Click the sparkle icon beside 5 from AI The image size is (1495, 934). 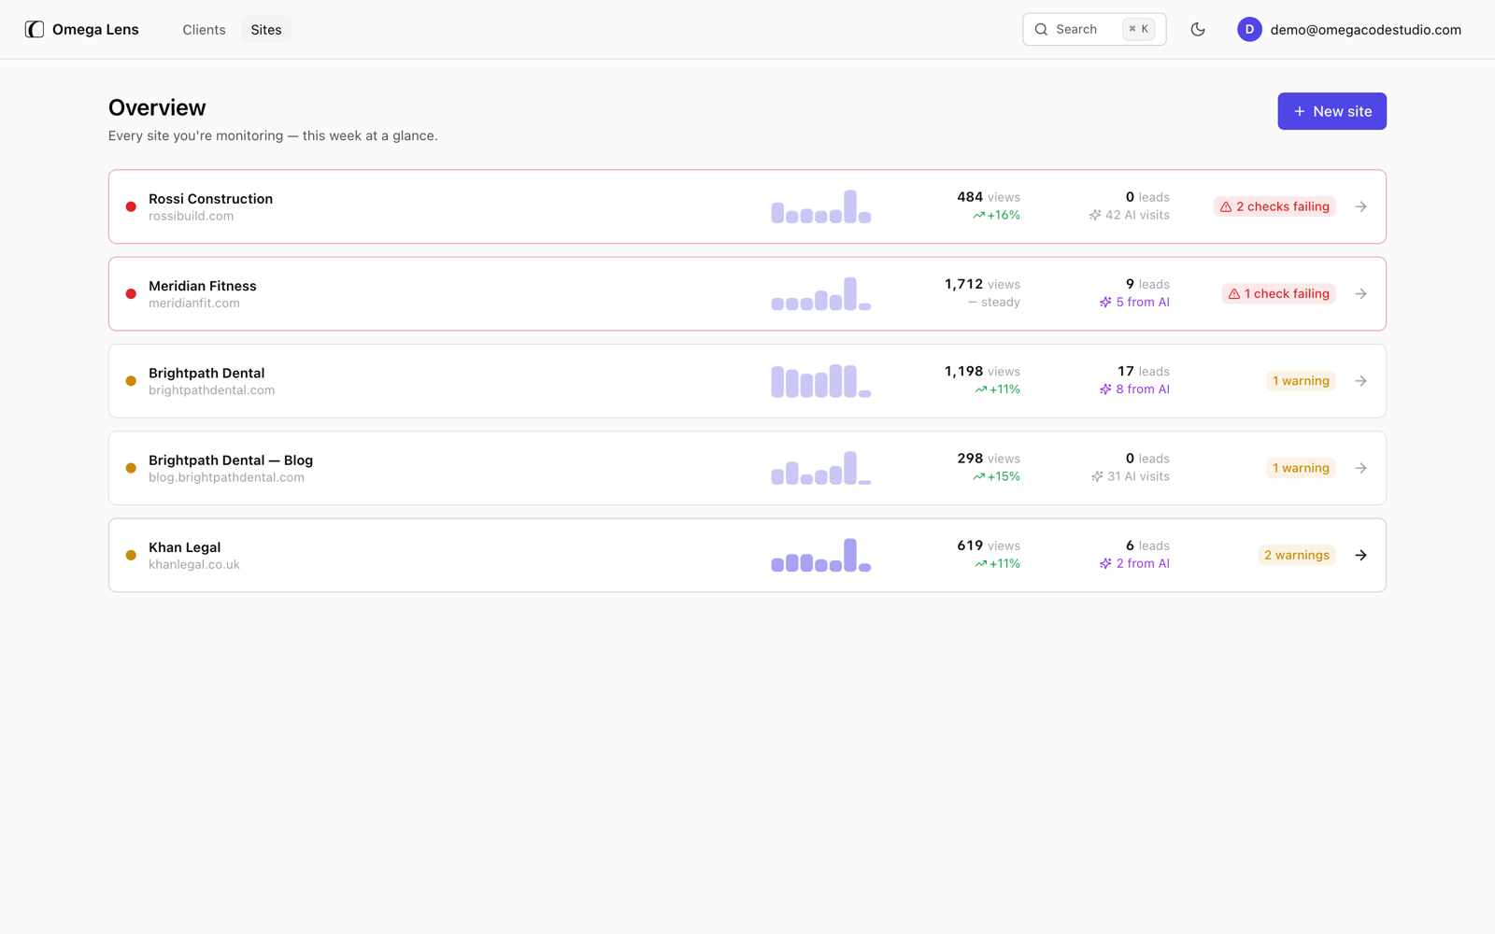[1105, 302]
